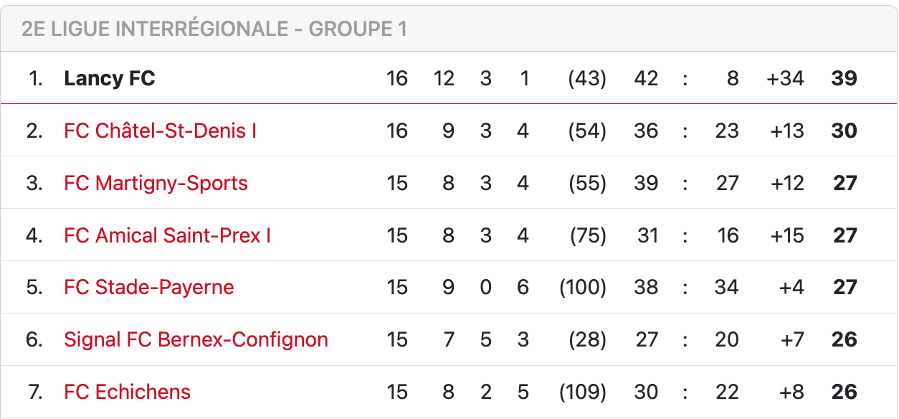
Task: Click rank number 1. in the standings
Action: 36,78
